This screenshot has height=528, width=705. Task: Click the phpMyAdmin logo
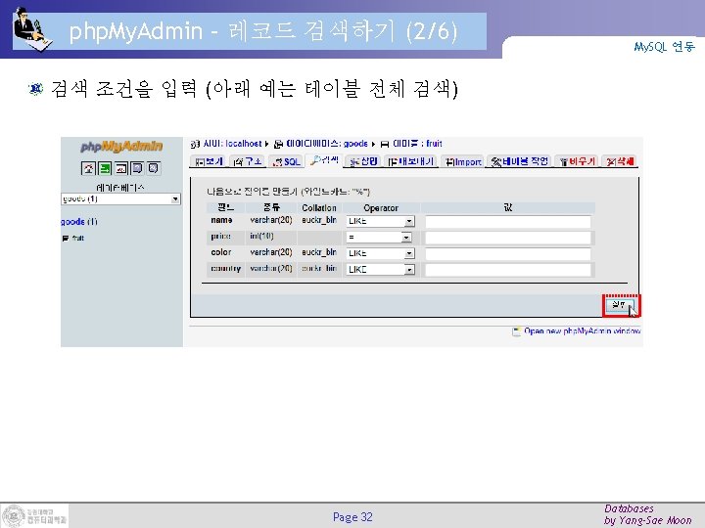[121, 147]
